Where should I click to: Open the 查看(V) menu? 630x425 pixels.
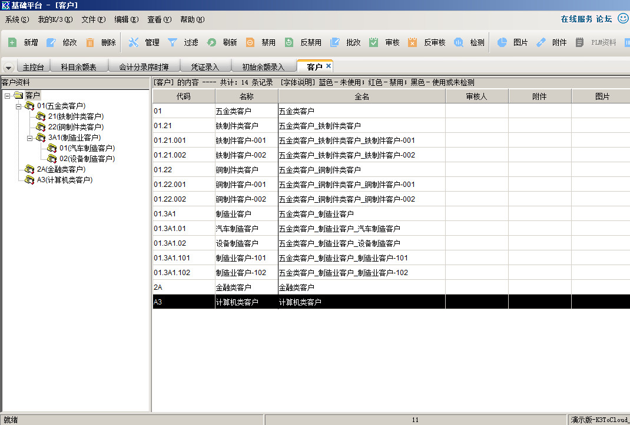[159, 19]
